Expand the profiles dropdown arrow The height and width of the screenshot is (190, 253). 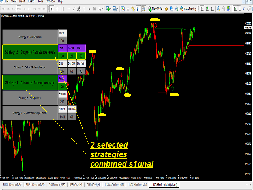pos(118,9)
